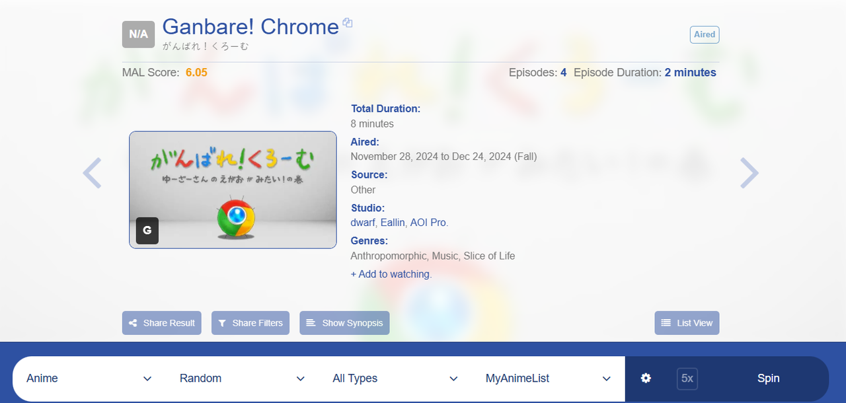The image size is (846, 403).
Task: Open the Eallin studio link
Action: tap(393, 223)
